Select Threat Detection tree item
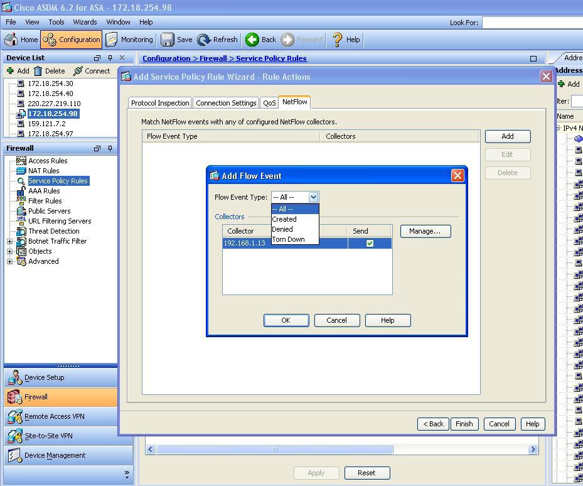The width and height of the screenshot is (583, 486). coord(53,231)
